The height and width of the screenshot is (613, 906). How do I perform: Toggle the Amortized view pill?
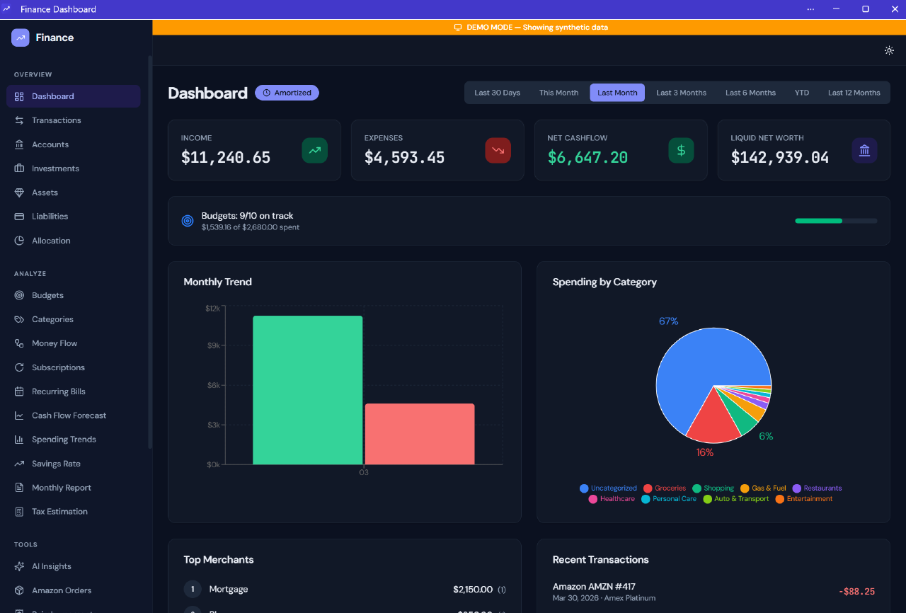tap(287, 92)
